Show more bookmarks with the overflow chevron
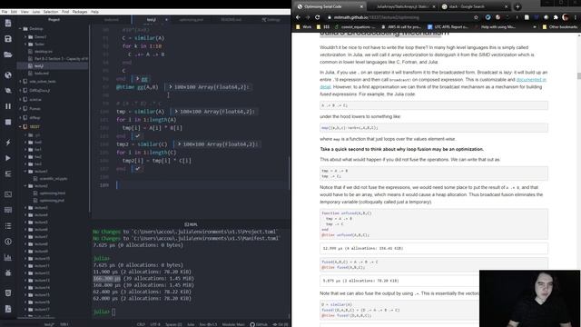Image resolution: width=581 pixels, height=327 pixels. tap(535, 27)
